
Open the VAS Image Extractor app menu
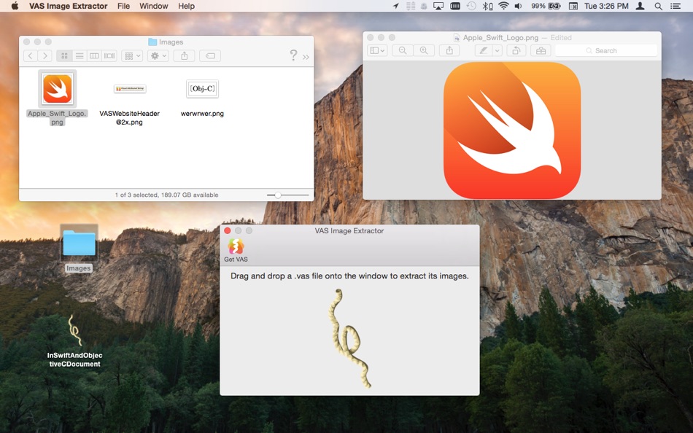click(x=68, y=6)
